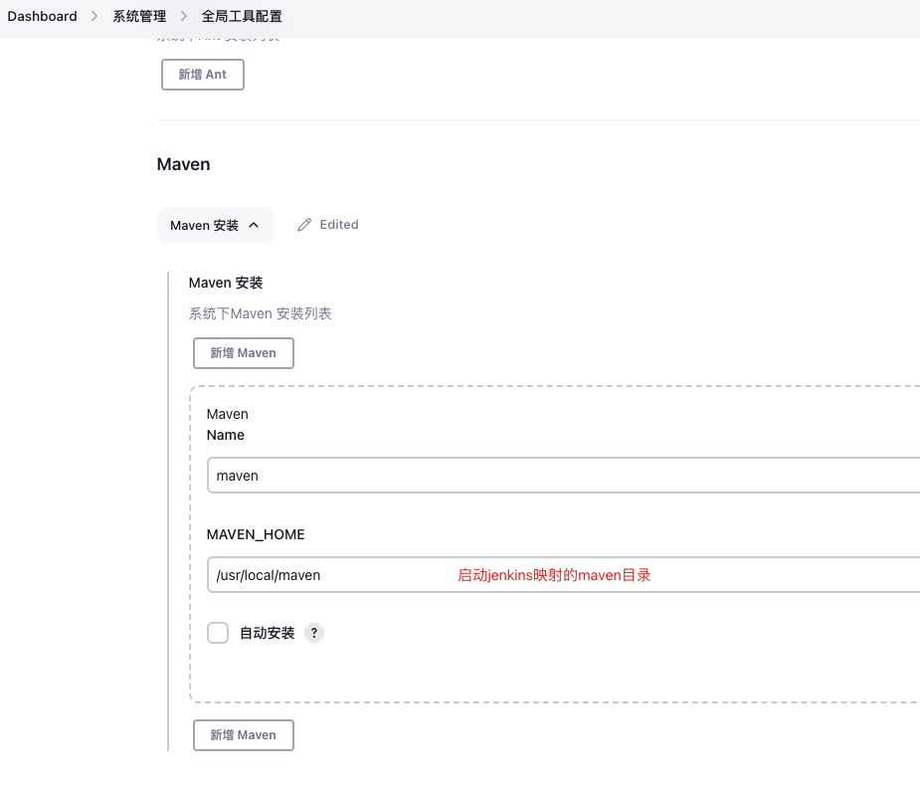
Task: Click the lower 新增 Maven button
Action: pos(244,735)
